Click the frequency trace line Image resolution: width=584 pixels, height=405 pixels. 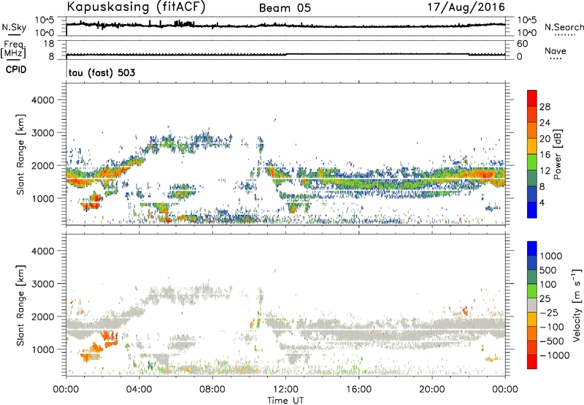(285, 54)
